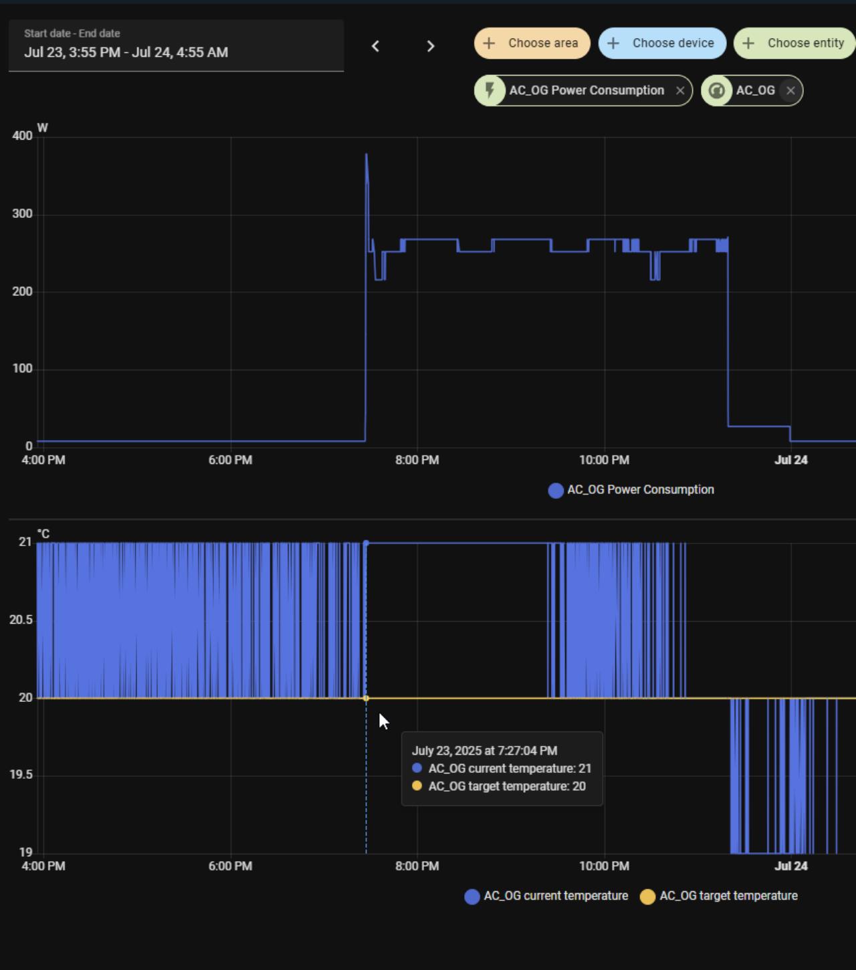The image size is (856, 970).
Task: Click lightning bolt icon on power chip
Action: point(490,90)
